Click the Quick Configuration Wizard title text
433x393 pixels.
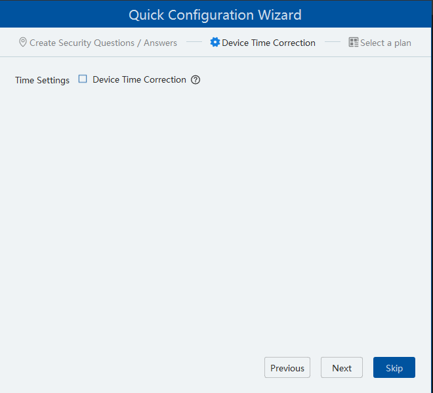point(215,14)
